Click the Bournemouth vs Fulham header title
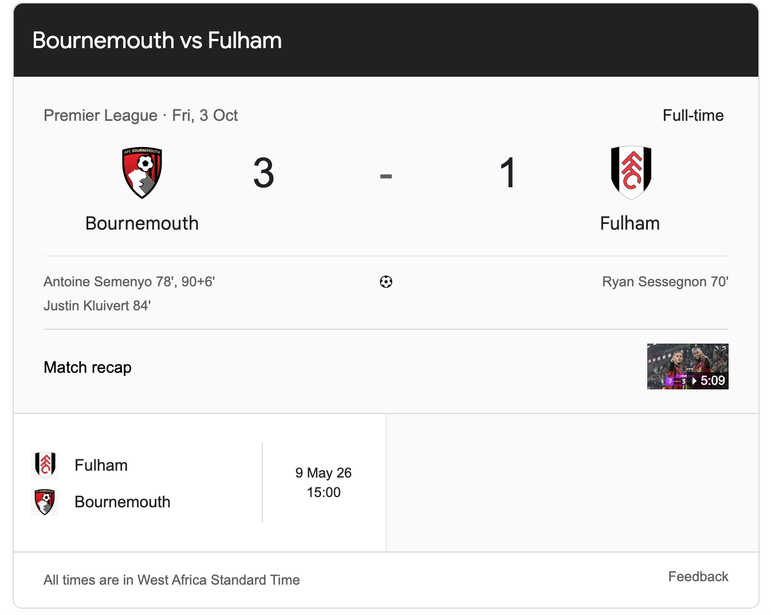The image size is (771, 615). [157, 41]
